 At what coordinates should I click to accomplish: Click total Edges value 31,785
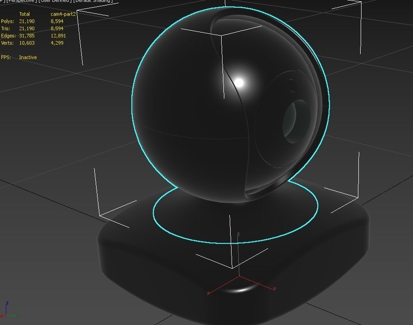27,36
